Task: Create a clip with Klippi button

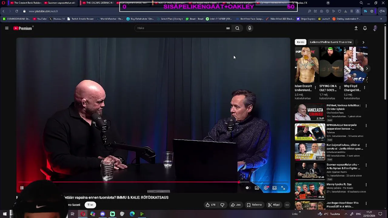Action: point(274,205)
